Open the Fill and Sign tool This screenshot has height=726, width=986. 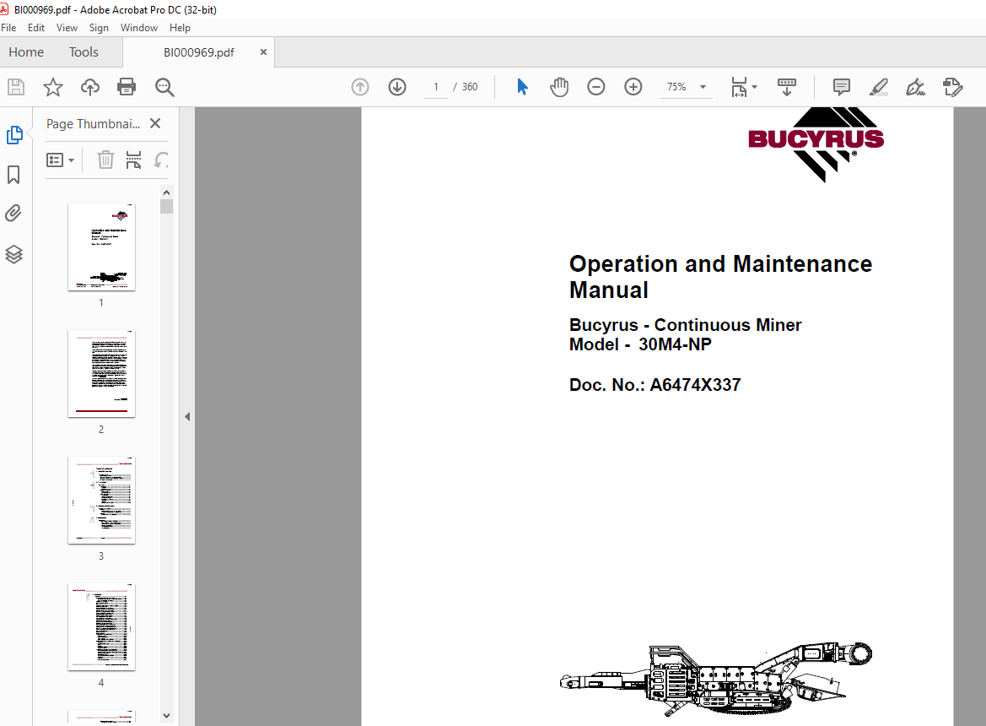pos(916,87)
